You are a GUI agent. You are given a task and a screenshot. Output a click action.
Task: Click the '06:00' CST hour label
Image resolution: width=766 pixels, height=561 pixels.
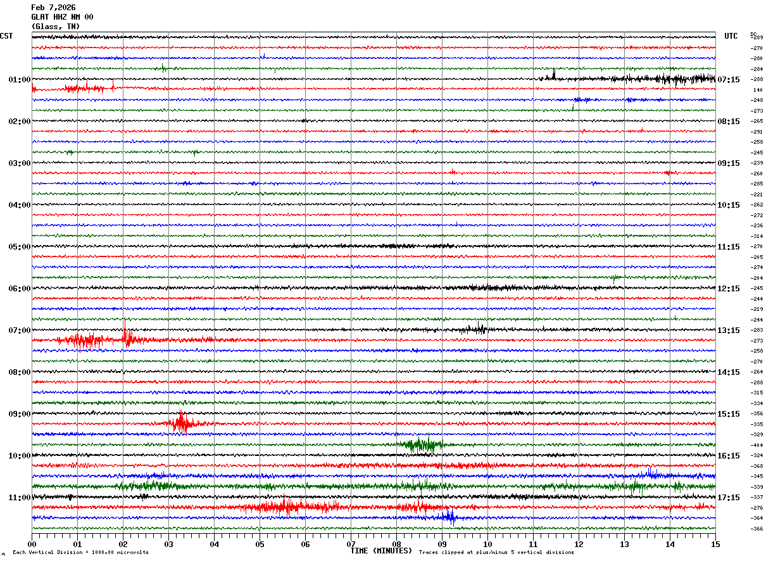pyautogui.click(x=20, y=289)
